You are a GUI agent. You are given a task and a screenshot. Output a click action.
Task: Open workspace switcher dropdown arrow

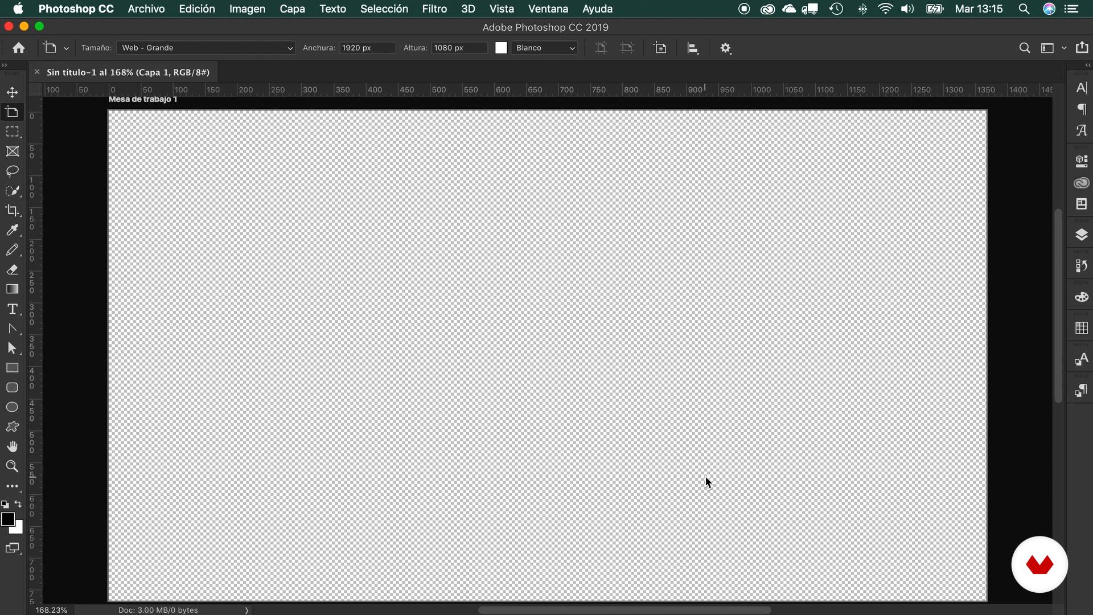(x=1063, y=48)
